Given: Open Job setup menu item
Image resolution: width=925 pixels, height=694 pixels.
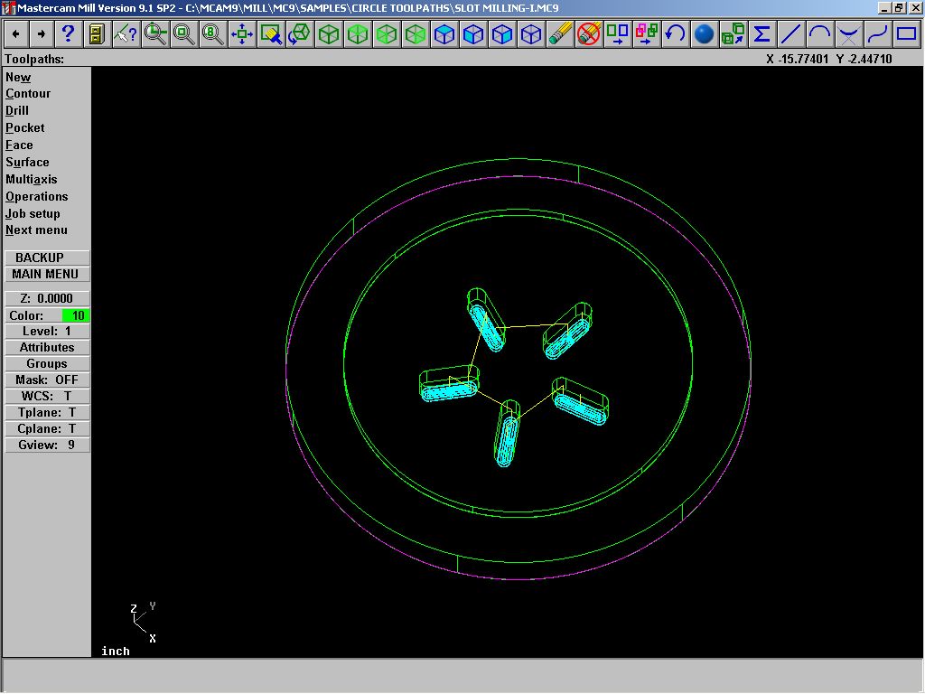Looking at the screenshot, I should [x=33, y=213].
